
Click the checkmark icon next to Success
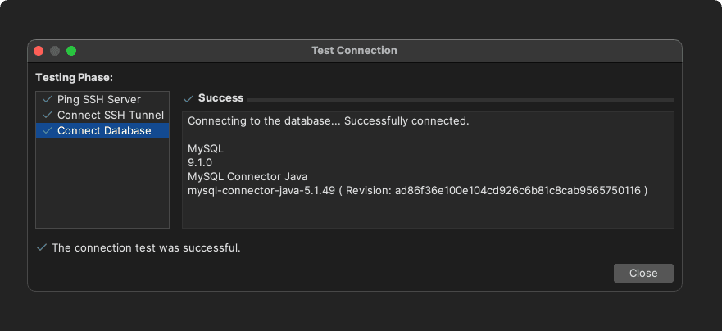click(x=188, y=98)
